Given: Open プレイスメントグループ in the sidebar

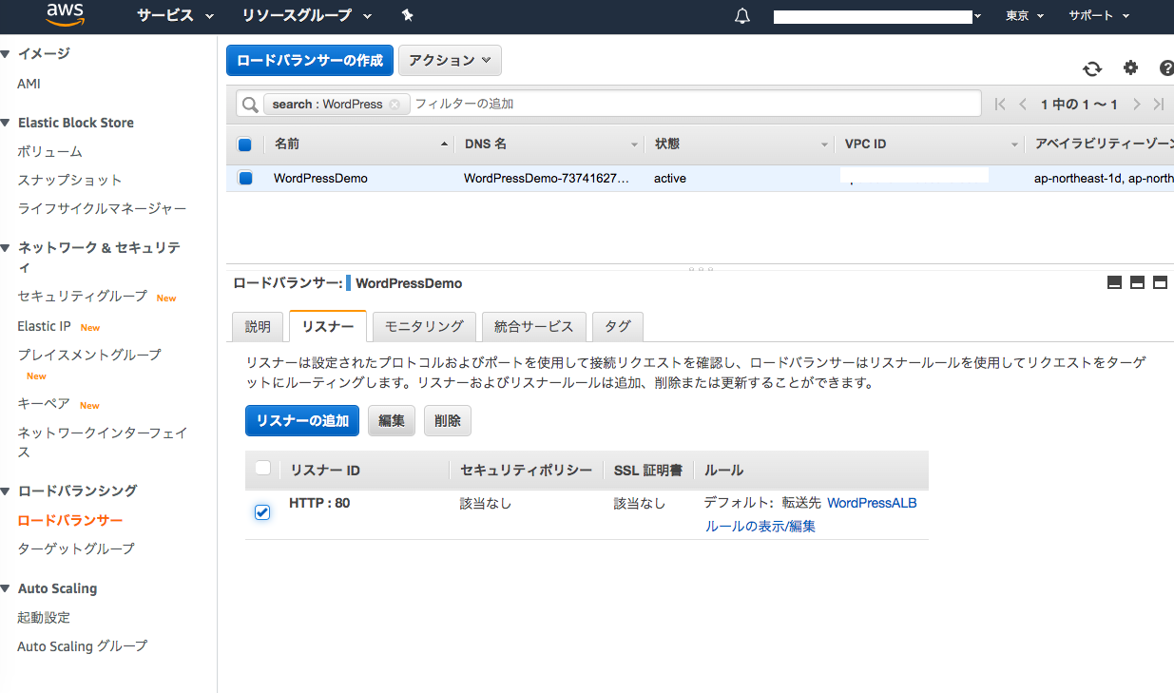Looking at the screenshot, I should pyautogui.click(x=89, y=355).
